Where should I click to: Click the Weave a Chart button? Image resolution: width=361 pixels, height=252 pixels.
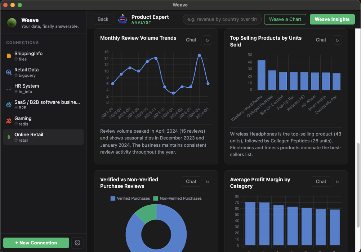pos(285,19)
